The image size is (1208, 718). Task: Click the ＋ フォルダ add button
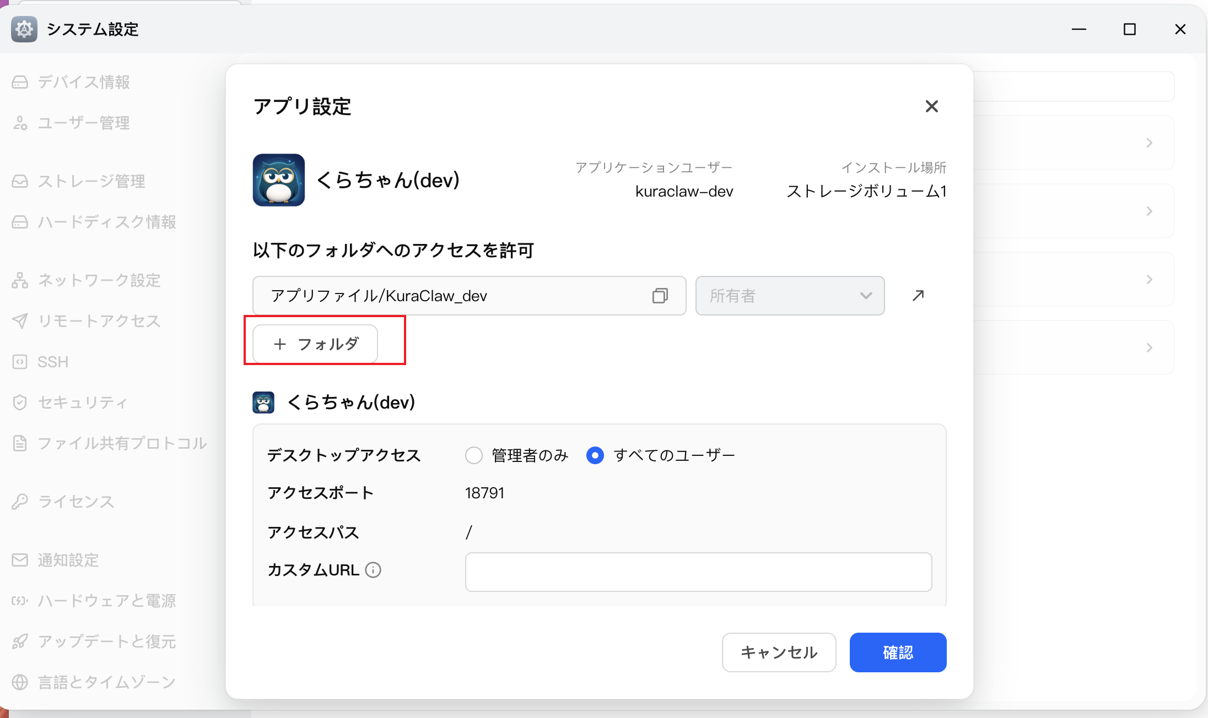click(315, 344)
